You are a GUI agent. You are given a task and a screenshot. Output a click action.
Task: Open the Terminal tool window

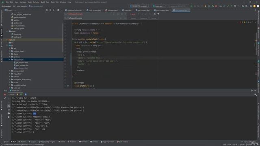point(83,142)
